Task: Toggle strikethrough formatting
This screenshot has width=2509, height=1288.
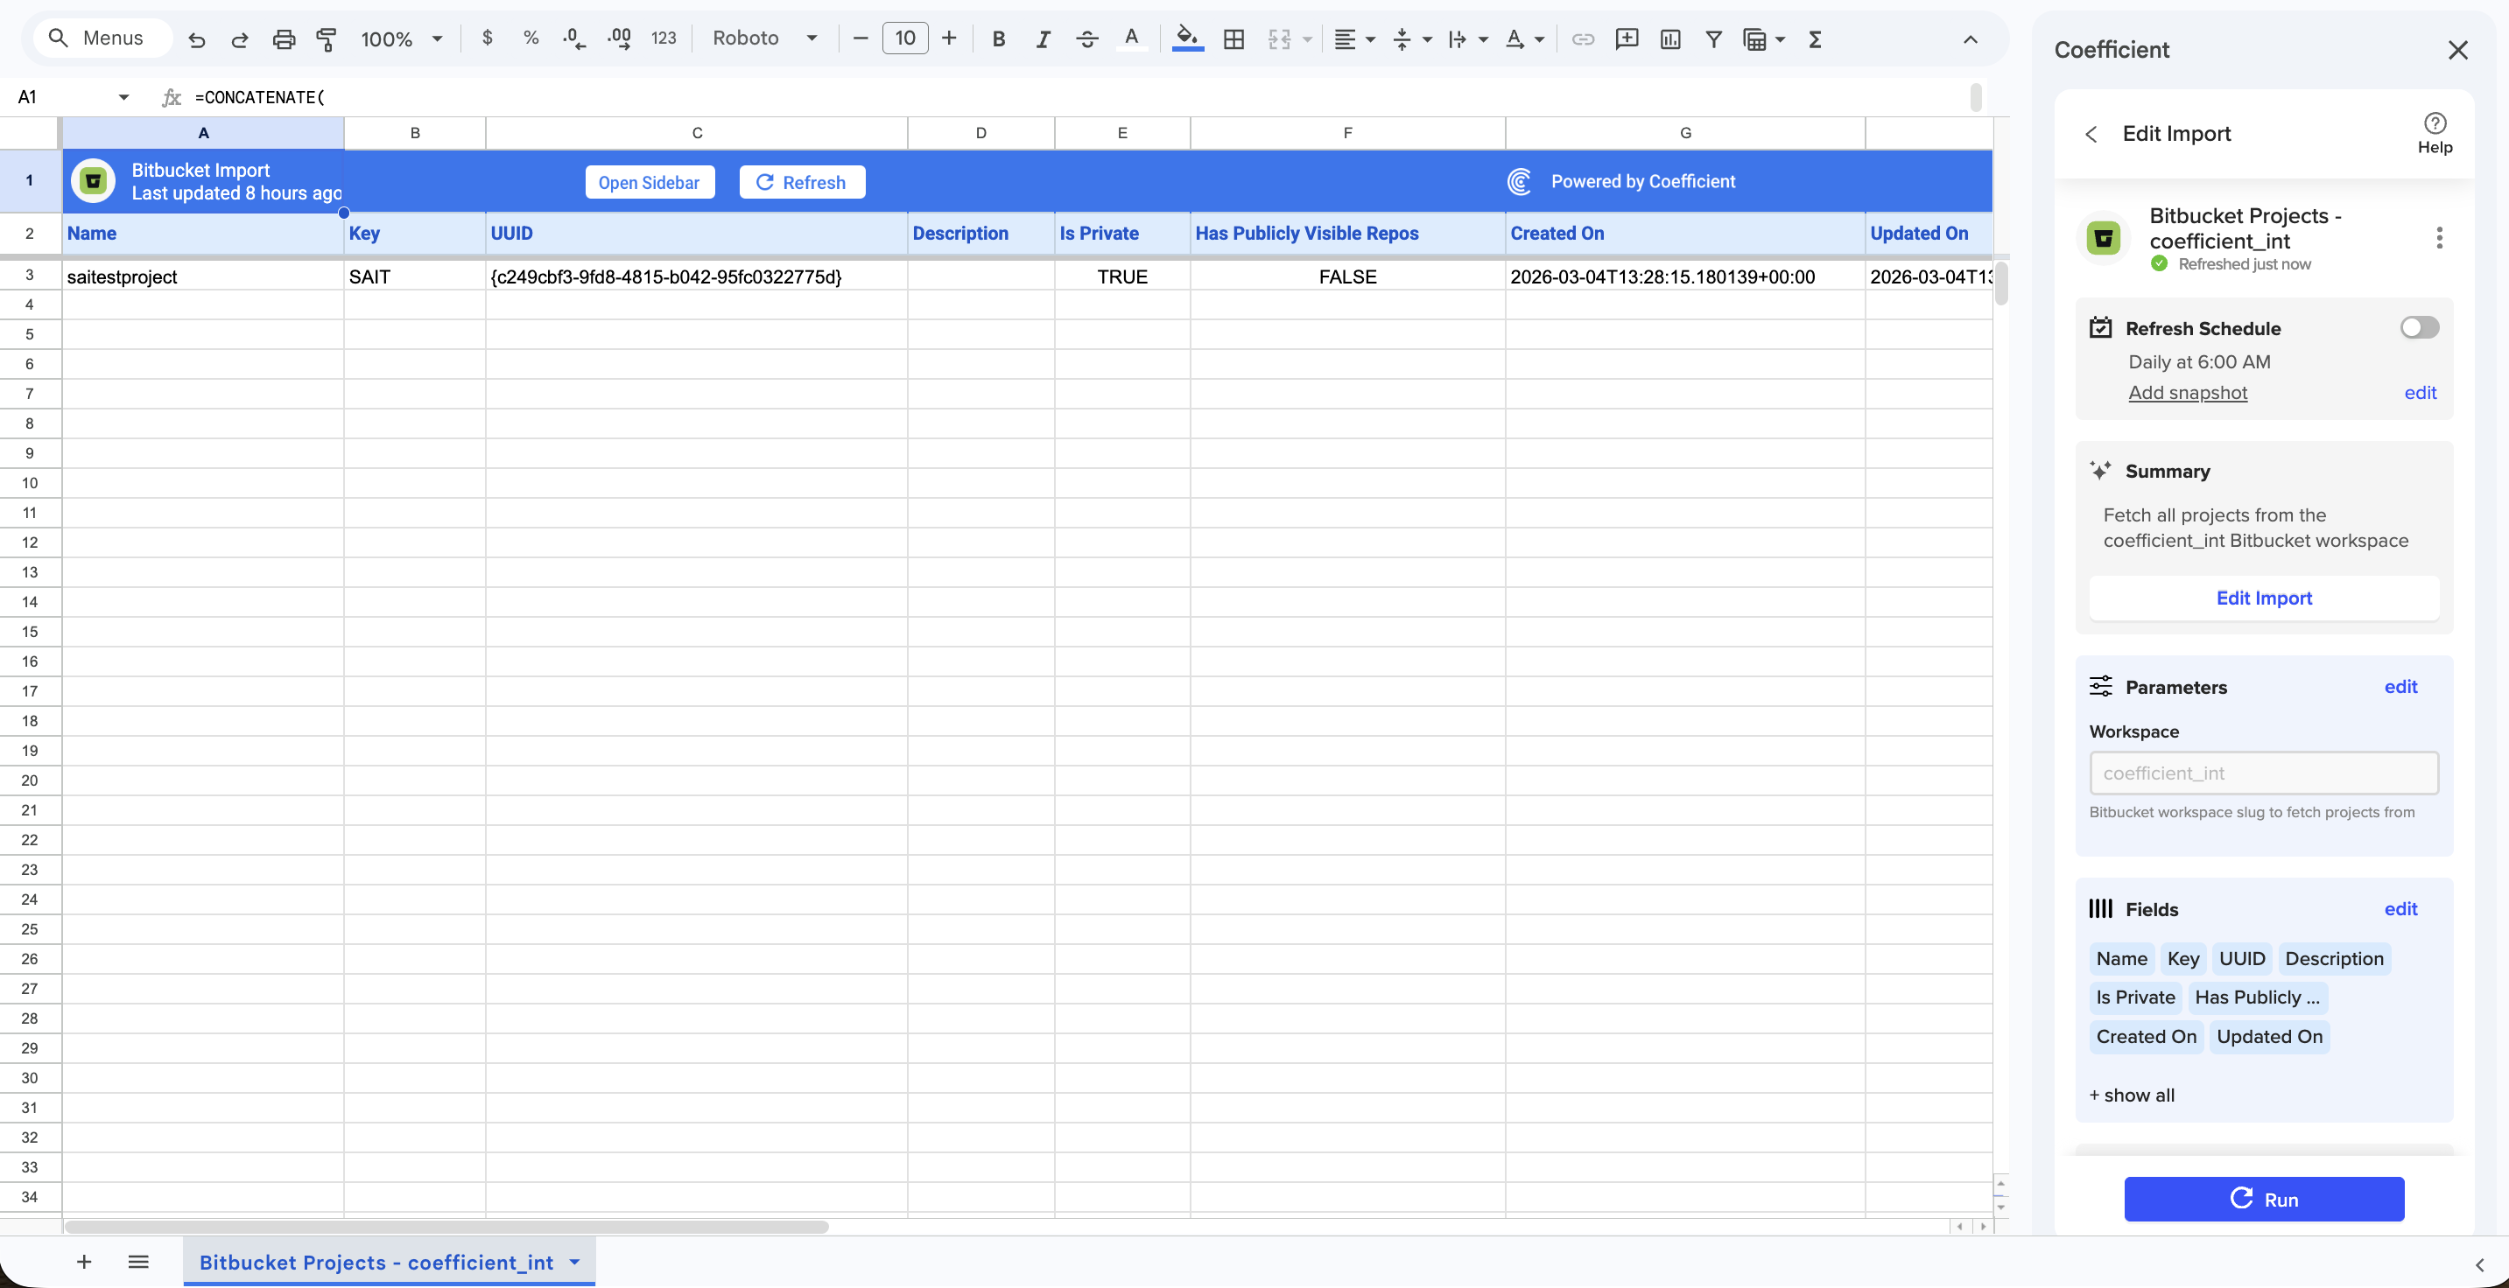Action: tap(1087, 39)
